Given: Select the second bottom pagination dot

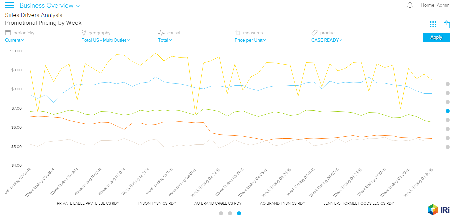Looking at the screenshot, I should 230,213.
